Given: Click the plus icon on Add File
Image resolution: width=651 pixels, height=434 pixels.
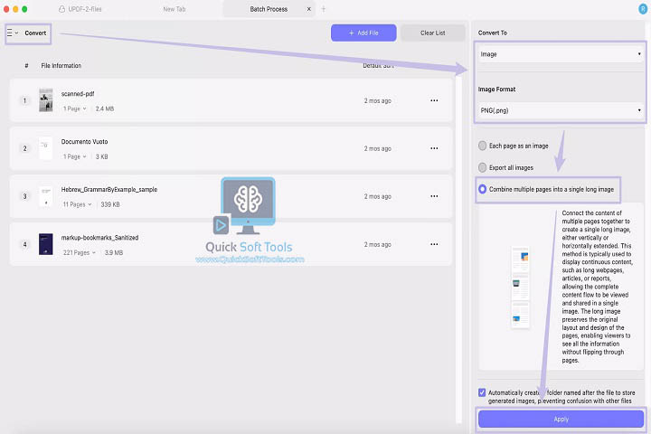Looking at the screenshot, I should click(351, 33).
